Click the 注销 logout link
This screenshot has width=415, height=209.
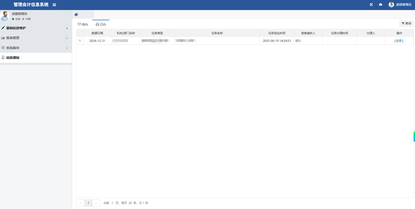[27, 19]
